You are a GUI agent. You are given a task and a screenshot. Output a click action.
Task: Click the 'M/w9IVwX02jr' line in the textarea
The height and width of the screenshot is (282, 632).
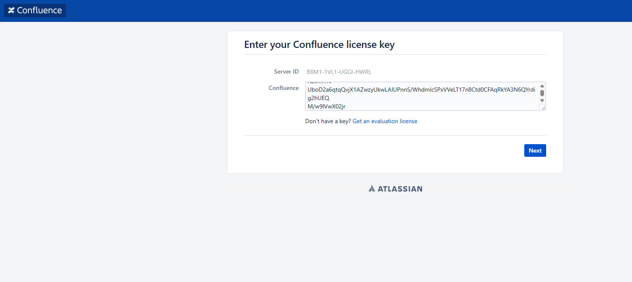tap(327, 106)
